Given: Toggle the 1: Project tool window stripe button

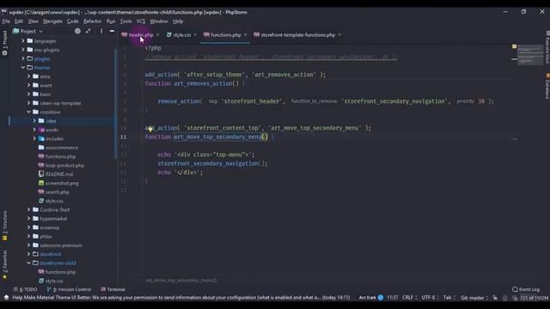Looking at the screenshot, I should coord(4,43).
